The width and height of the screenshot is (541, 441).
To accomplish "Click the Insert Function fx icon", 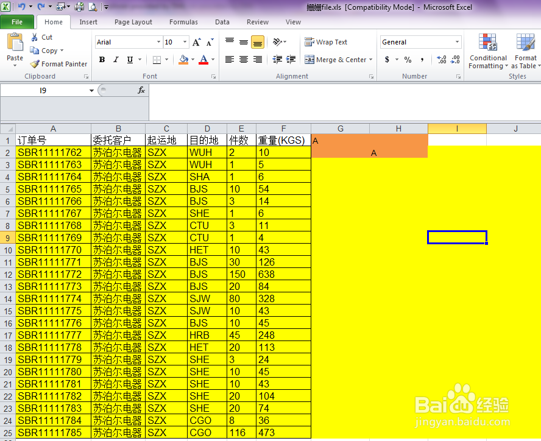I will (x=141, y=90).
